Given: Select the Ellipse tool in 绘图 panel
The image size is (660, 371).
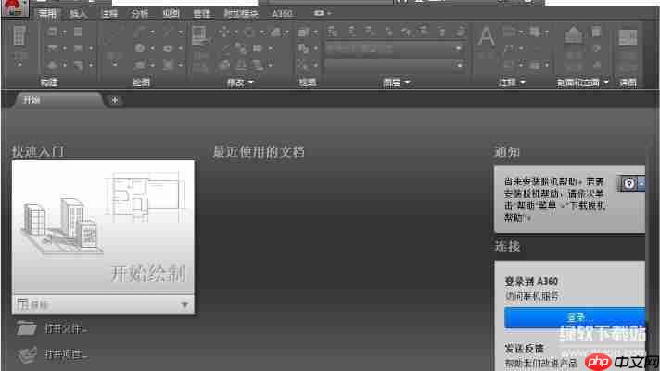Looking at the screenshot, I should pos(168,48).
